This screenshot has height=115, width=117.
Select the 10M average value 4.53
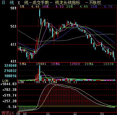coord(60,6)
